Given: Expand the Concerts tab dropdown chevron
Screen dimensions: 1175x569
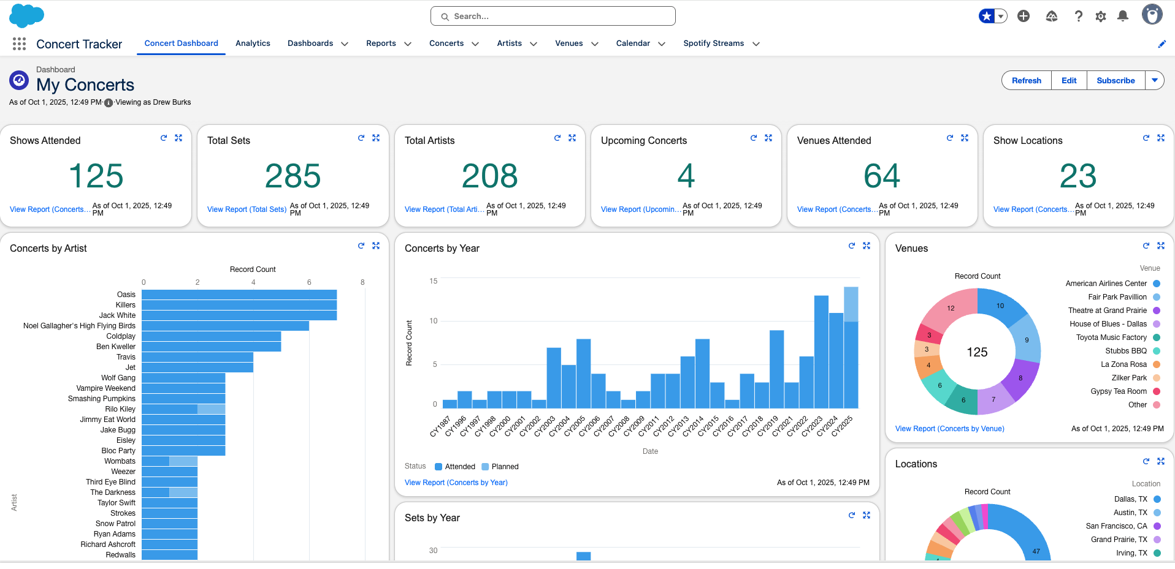Looking at the screenshot, I should (x=475, y=44).
